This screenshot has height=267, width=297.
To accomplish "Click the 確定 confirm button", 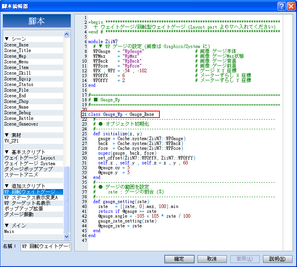I will [x=179, y=259].
